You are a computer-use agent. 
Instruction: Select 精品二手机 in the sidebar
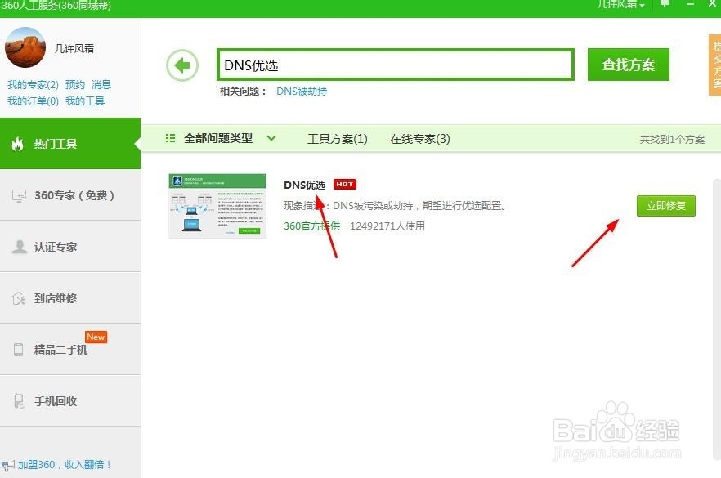70,350
